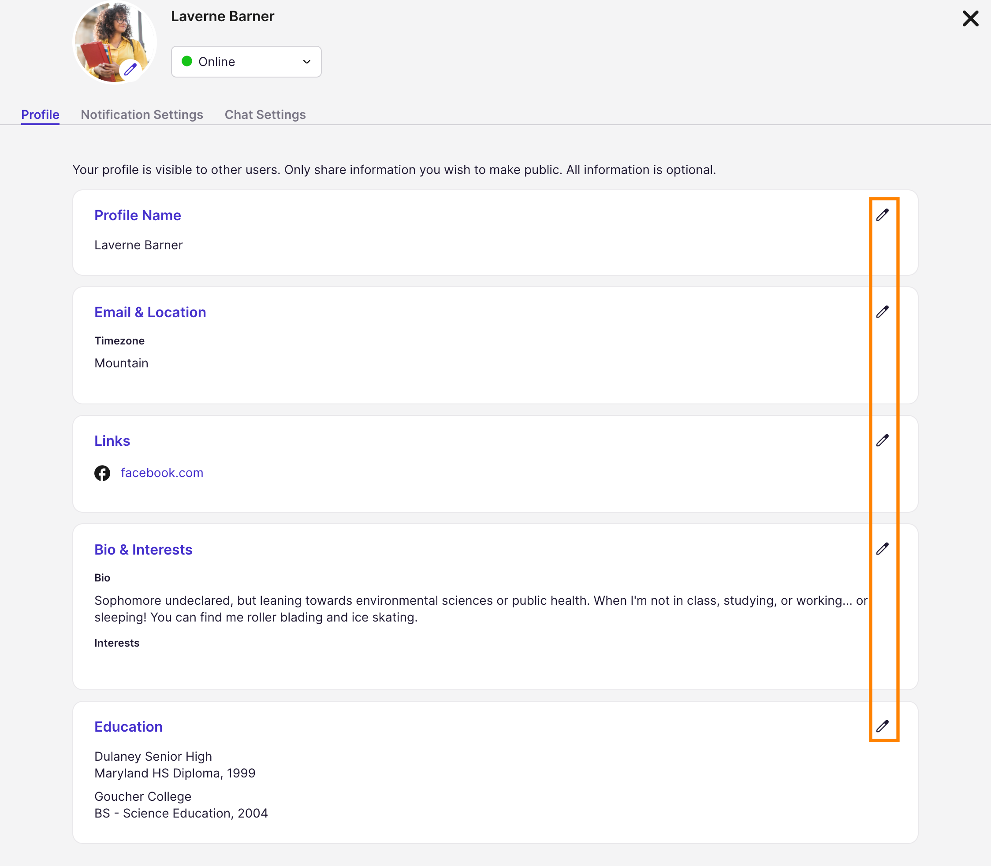This screenshot has width=991, height=866.
Task: Click the status dropdown chevron arrow
Action: 307,62
